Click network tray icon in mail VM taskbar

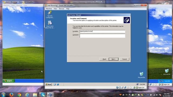tap(138, 84)
